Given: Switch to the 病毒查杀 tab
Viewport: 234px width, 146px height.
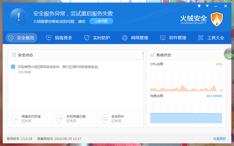Looking at the screenshot, I should [59, 38].
